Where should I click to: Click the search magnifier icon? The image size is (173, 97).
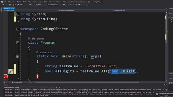[x=89, y=2]
